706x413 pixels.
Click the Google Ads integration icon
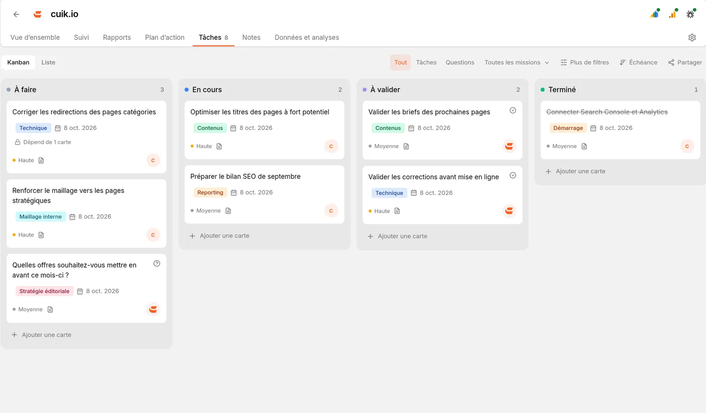655,14
